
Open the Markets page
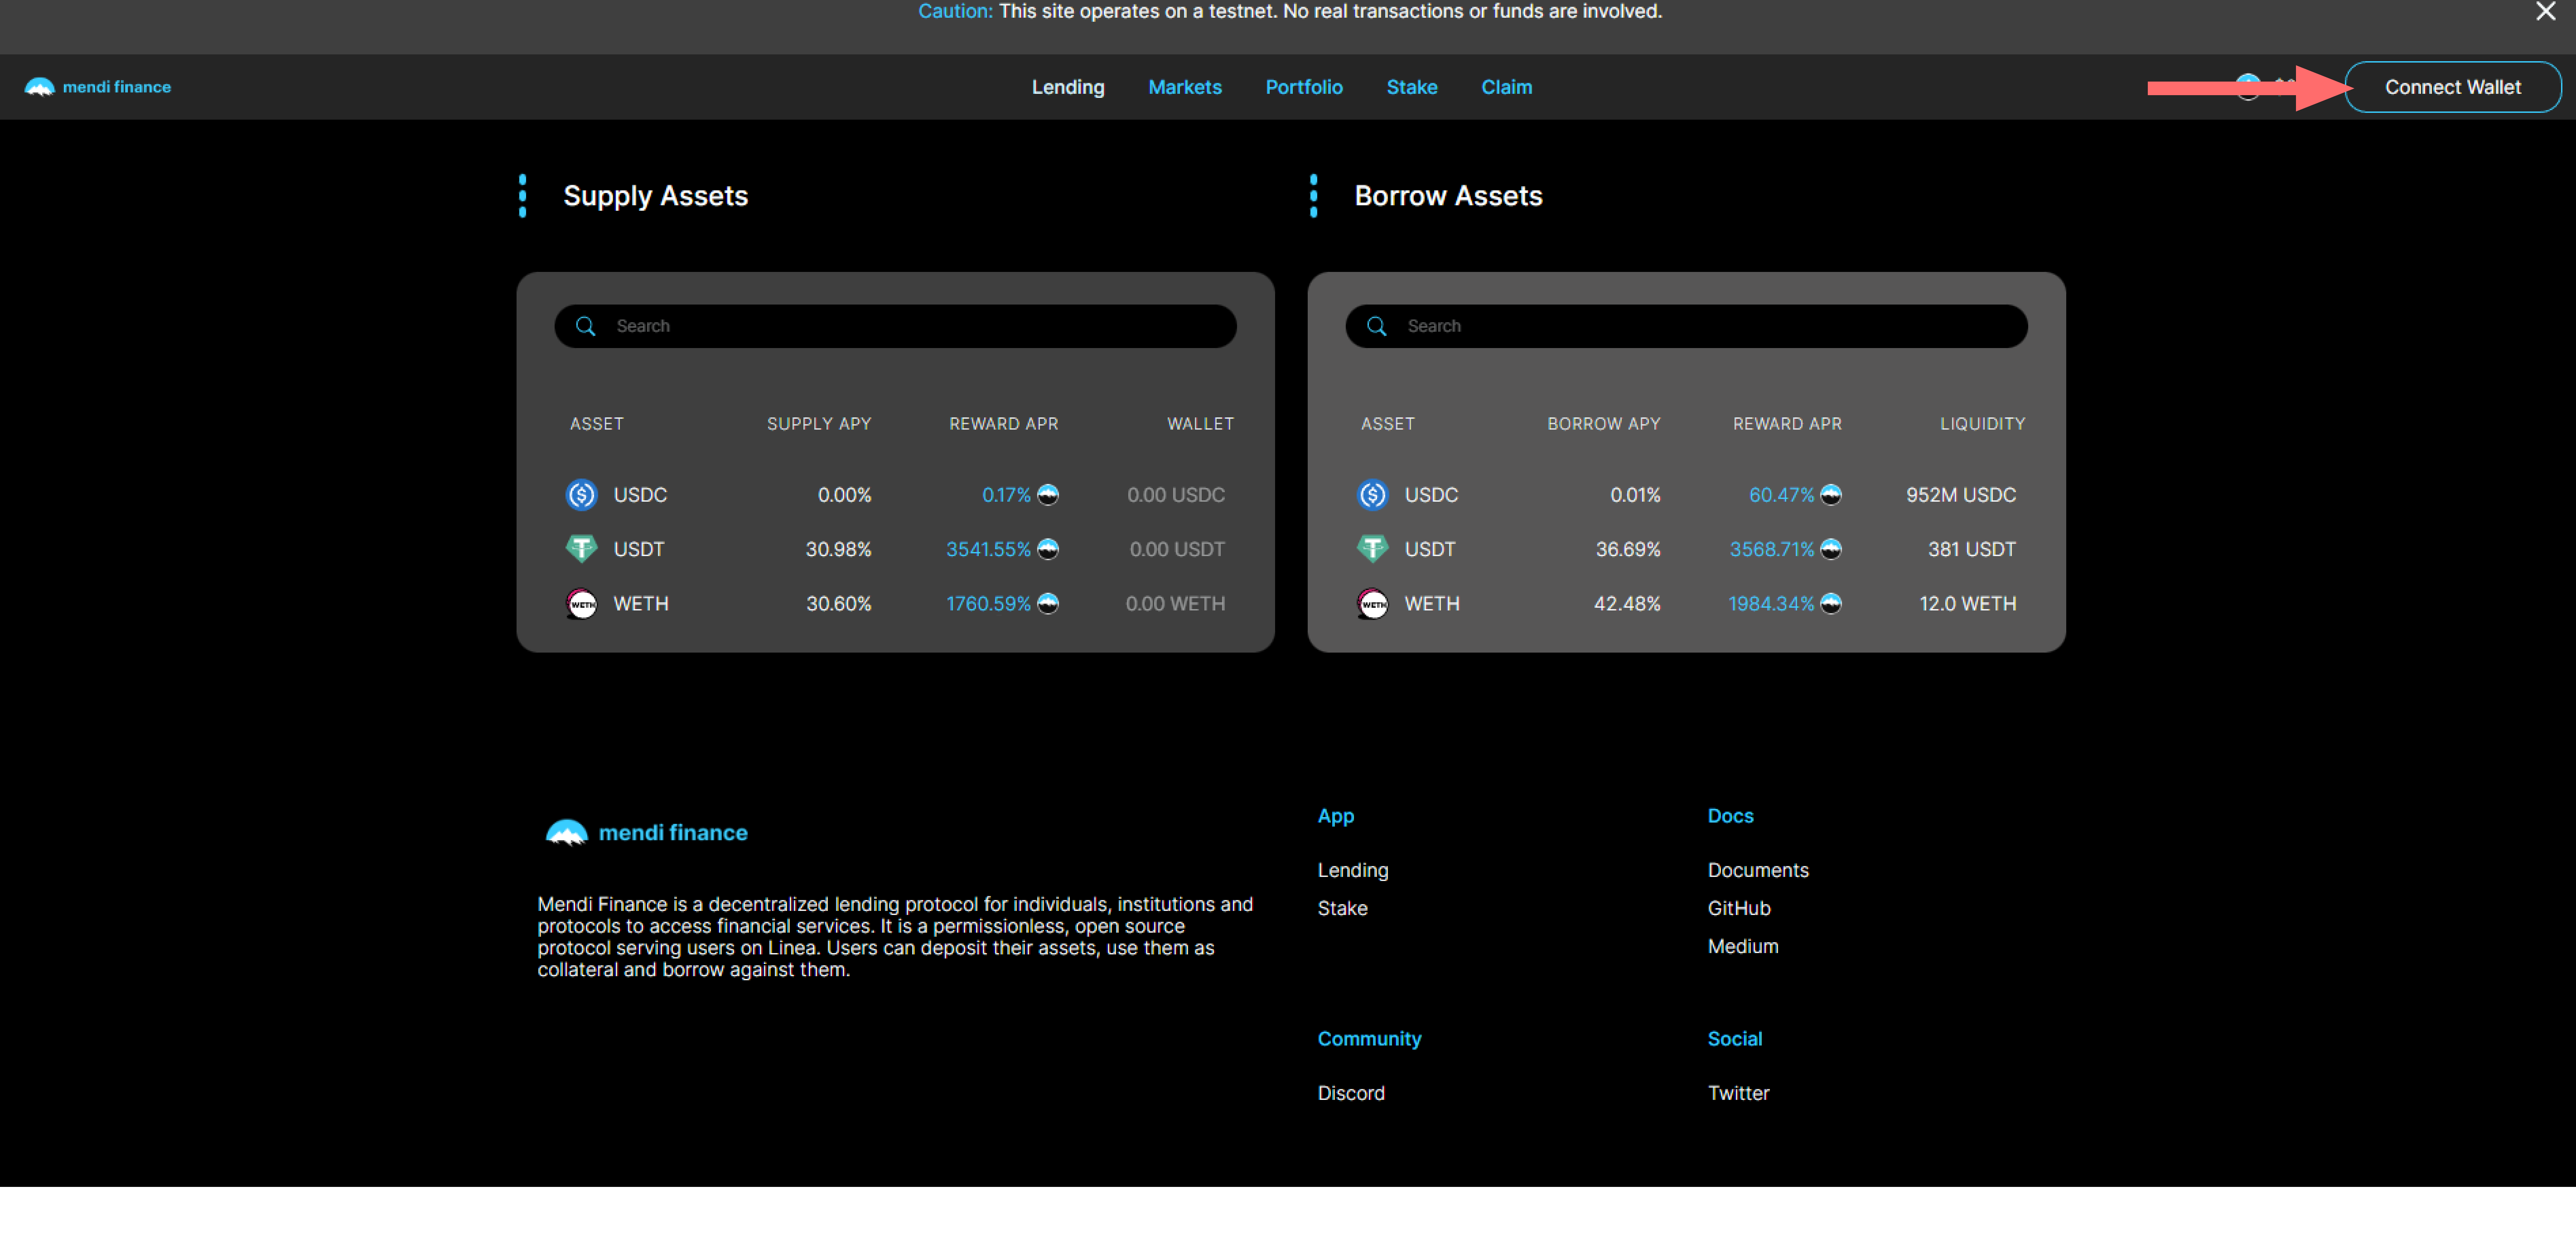[1185, 87]
